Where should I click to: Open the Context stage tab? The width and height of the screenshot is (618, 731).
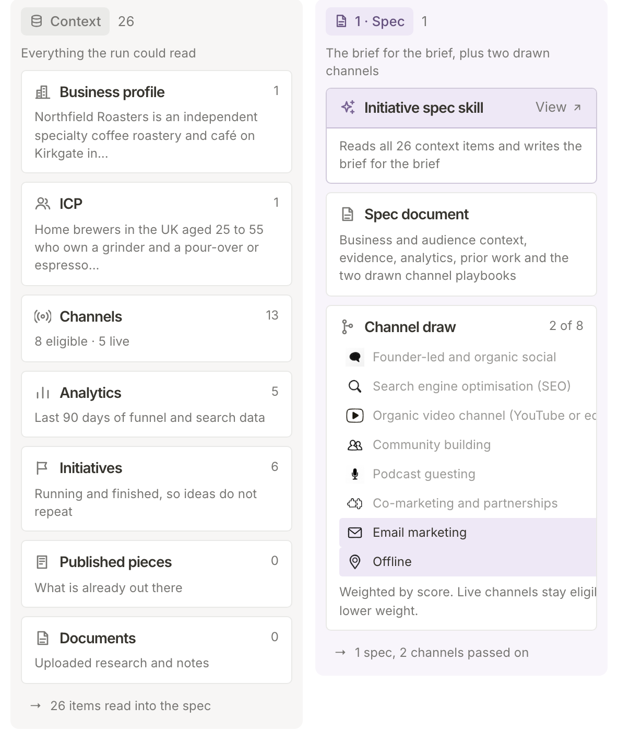coord(65,21)
